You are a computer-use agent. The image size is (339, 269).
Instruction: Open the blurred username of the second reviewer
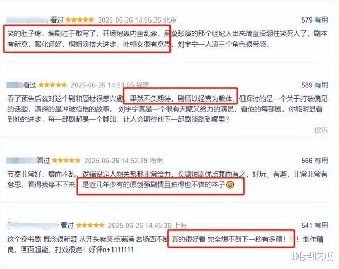pos(14,85)
